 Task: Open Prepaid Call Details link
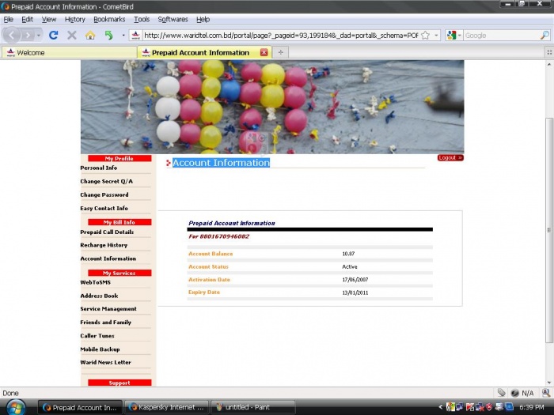click(x=107, y=232)
